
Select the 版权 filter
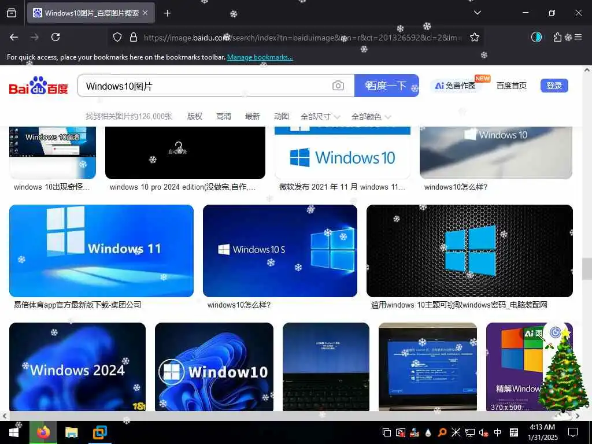coord(195,116)
